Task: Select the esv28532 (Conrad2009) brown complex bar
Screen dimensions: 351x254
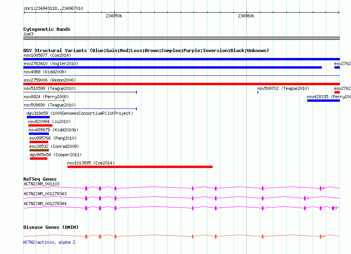Action: pos(39,150)
